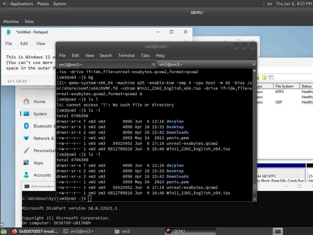The width and height of the screenshot is (313, 235).
Task: Open terminal Search menu
Action: coord(106,55)
